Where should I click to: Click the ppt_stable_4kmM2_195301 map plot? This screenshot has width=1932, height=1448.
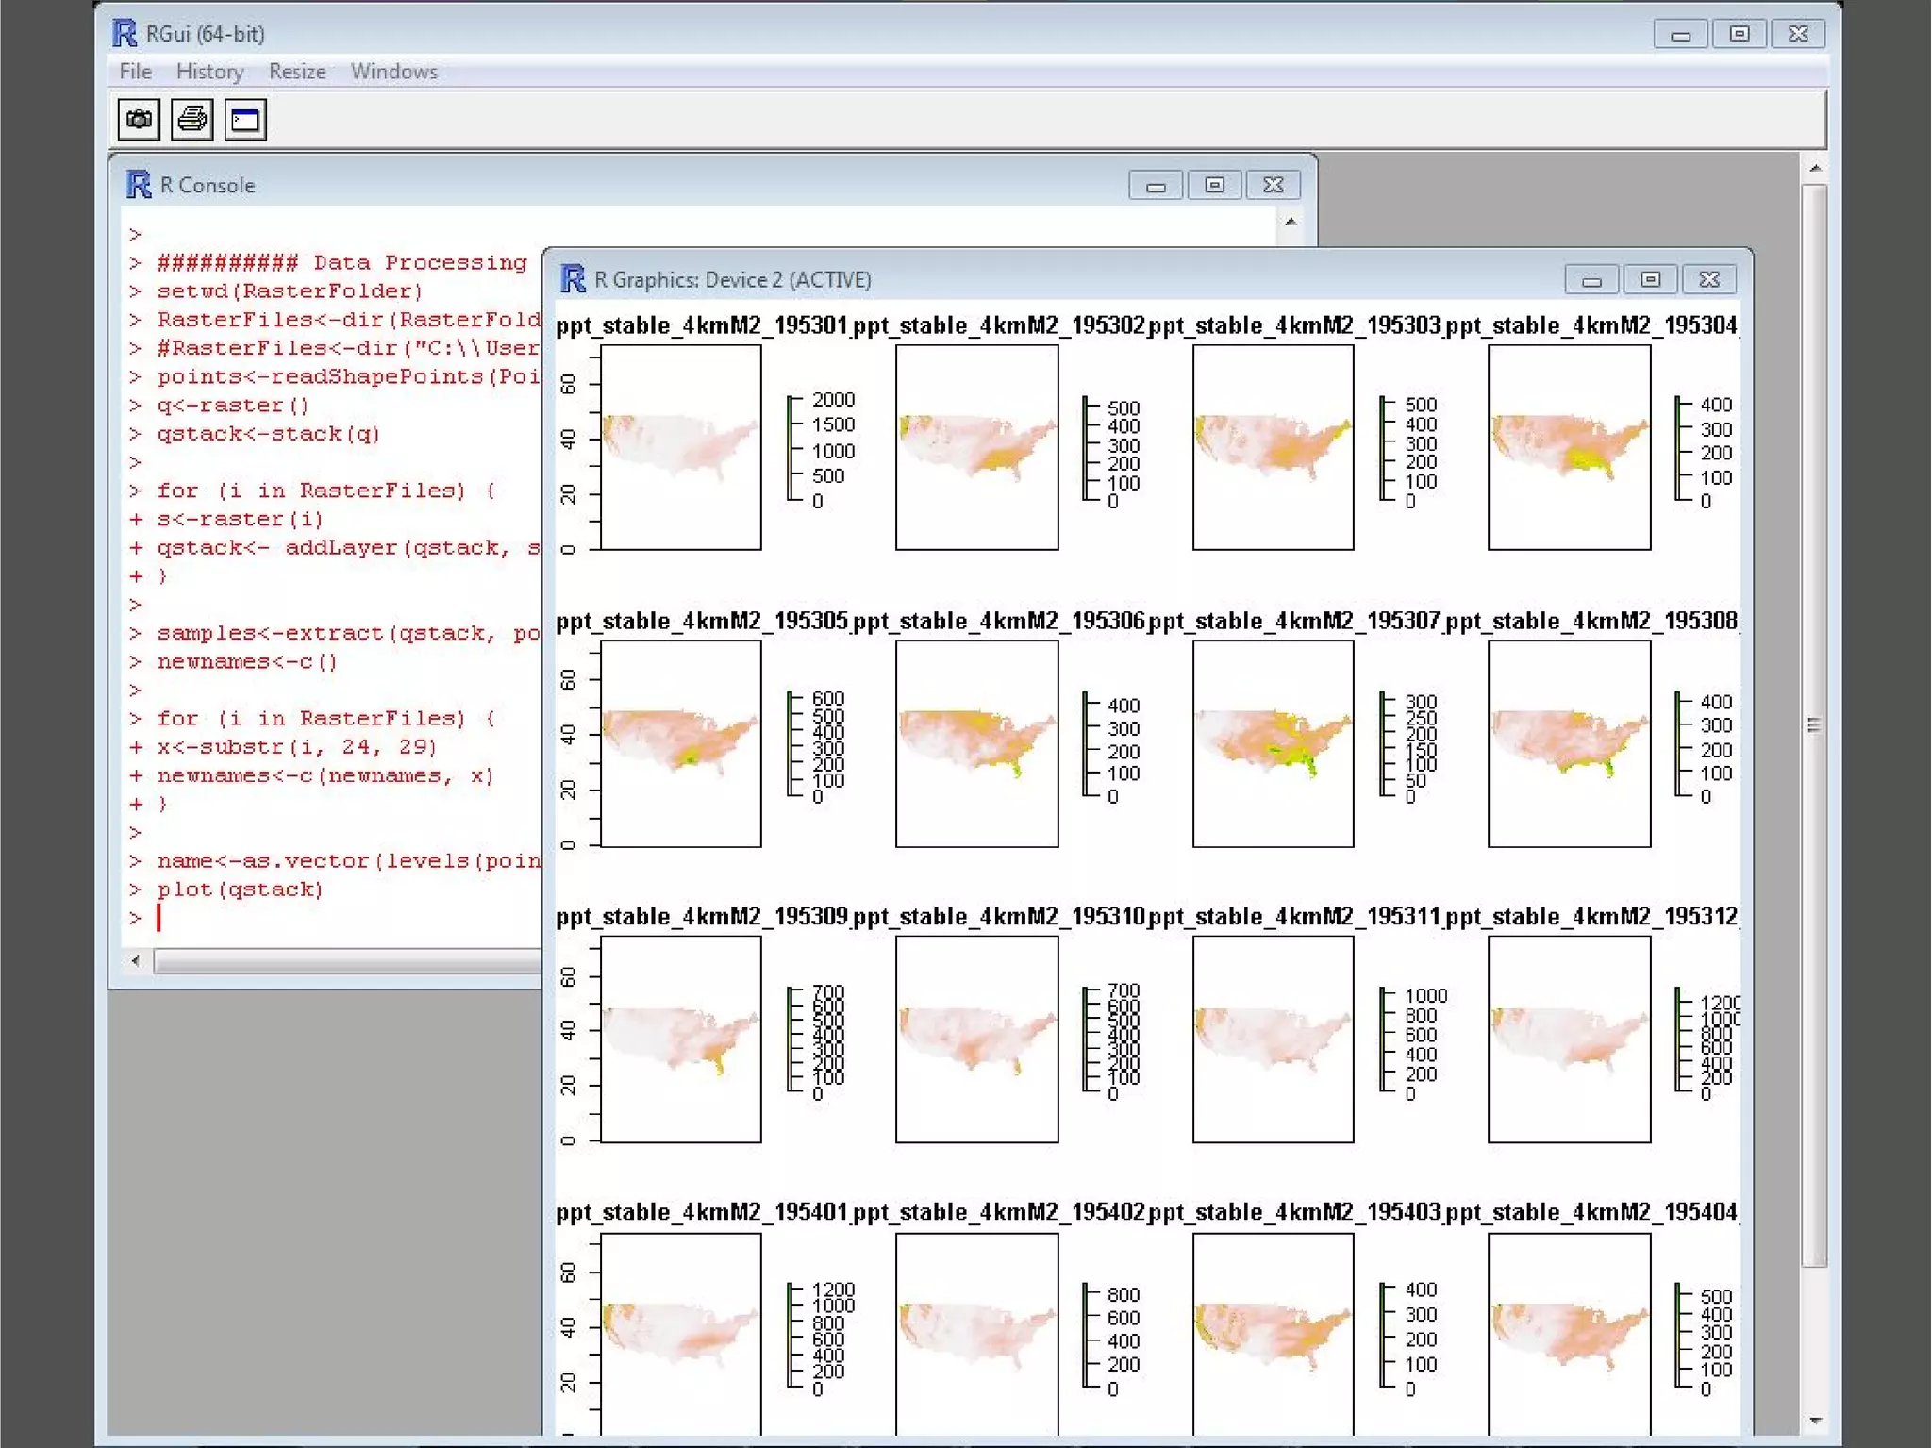(680, 447)
